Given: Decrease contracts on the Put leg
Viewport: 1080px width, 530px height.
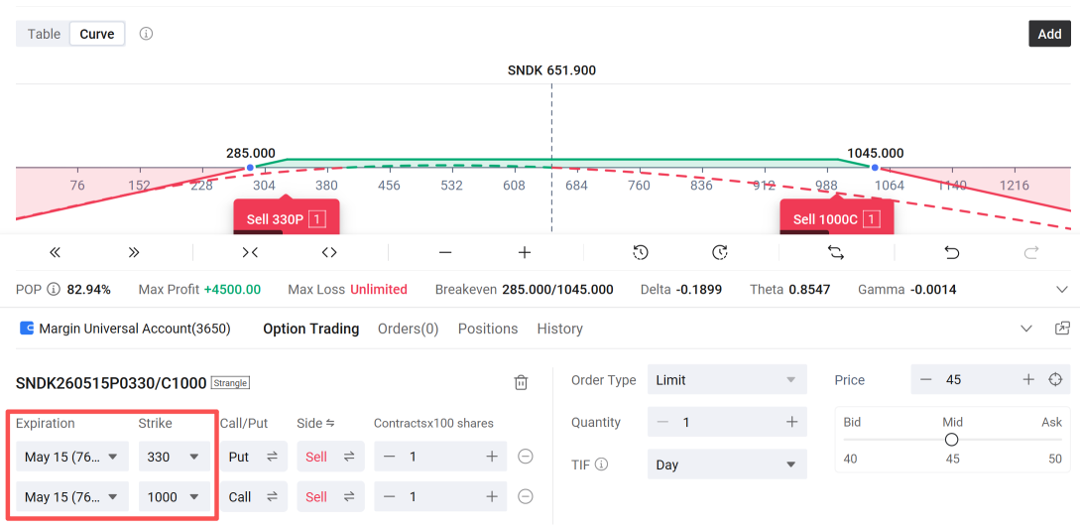Looking at the screenshot, I should tap(389, 457).
